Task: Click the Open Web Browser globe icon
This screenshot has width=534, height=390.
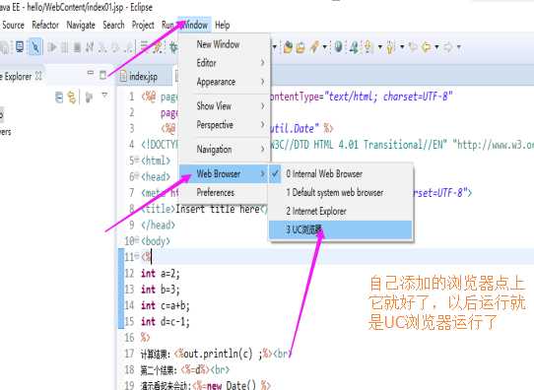Action: pos(338,46)
